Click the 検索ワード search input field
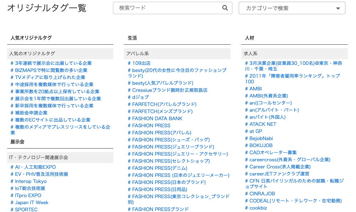Screen dimensions: 356x212 (167, 8)
